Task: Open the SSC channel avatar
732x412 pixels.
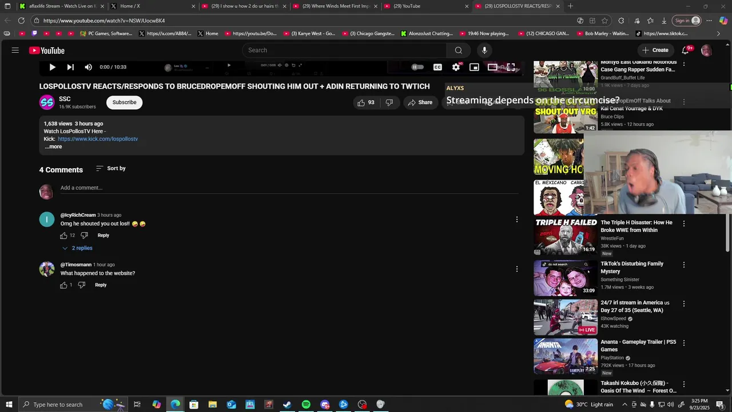Action: click(x=47, y=102)
